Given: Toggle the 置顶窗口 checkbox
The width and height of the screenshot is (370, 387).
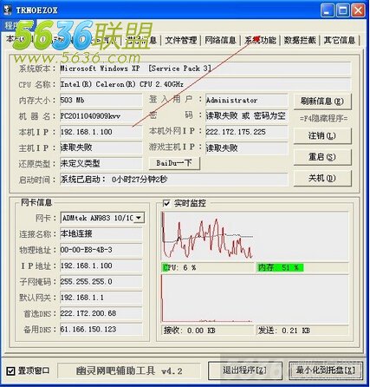Looking at the screenshot, I should (10, 371).
